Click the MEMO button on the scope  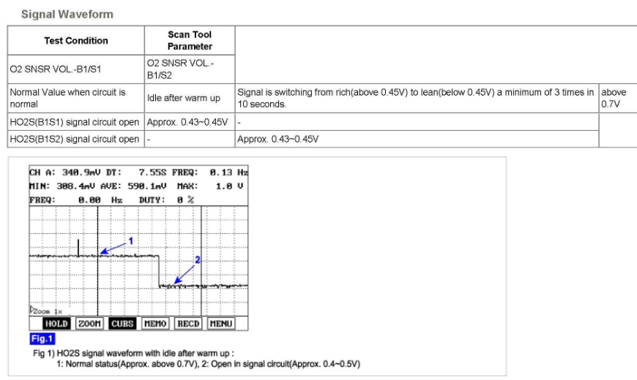point(155,324)
